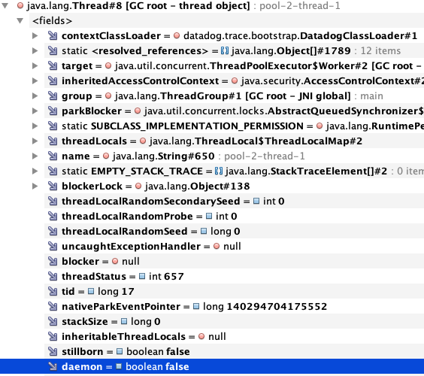Click field icon beside threadLocalRandomSecondarySeed

point(53,202)
